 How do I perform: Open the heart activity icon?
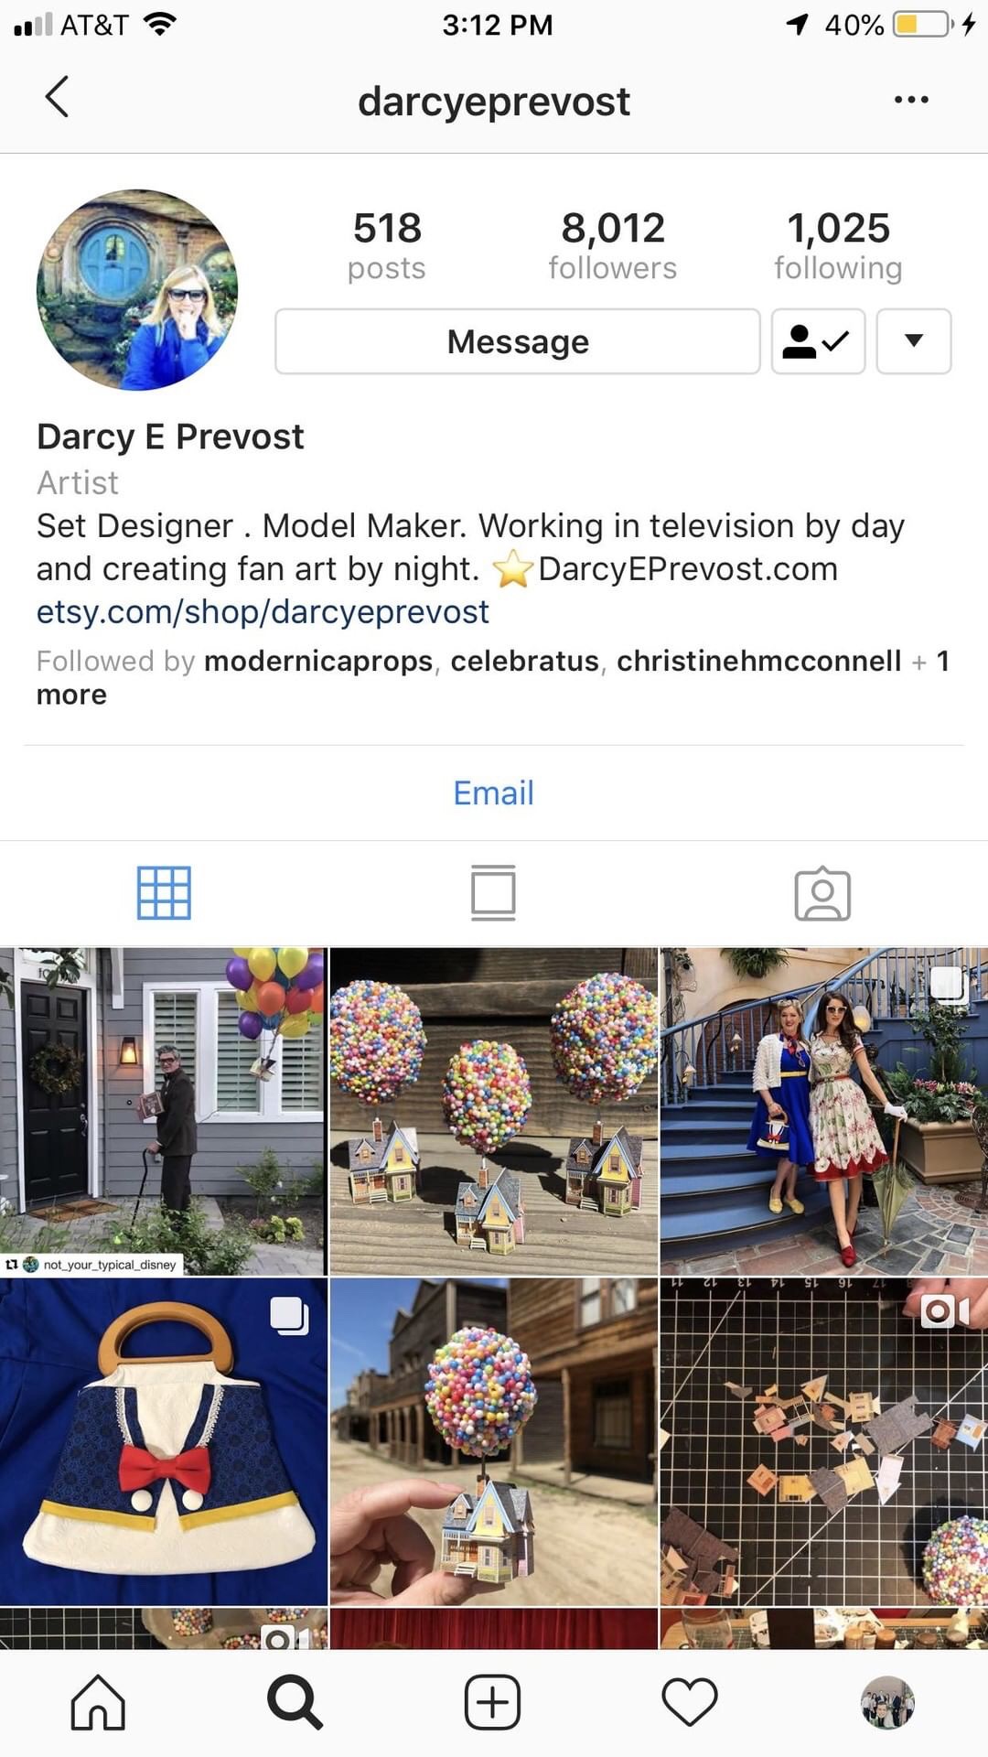[690, 1703]
